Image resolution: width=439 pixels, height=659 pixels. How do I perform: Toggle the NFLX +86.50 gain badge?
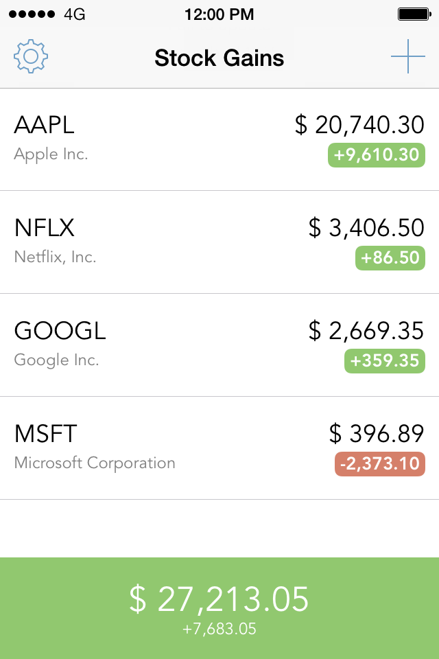(x=390, y=258)
